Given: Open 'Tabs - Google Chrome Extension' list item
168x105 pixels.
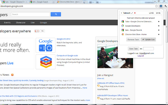Looking at the screenshot, I should (x=139, y=22).
